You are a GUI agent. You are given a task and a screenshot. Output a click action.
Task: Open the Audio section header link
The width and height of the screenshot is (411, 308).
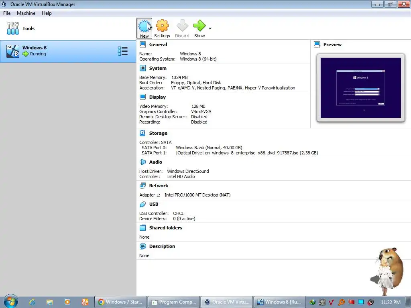156,162
